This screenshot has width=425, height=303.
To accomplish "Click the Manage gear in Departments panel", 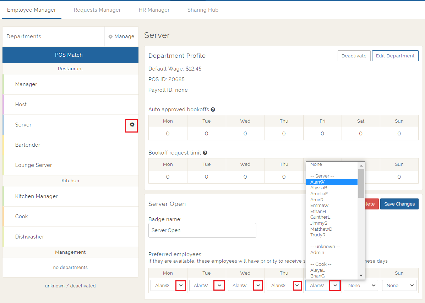I will [121, 36].
